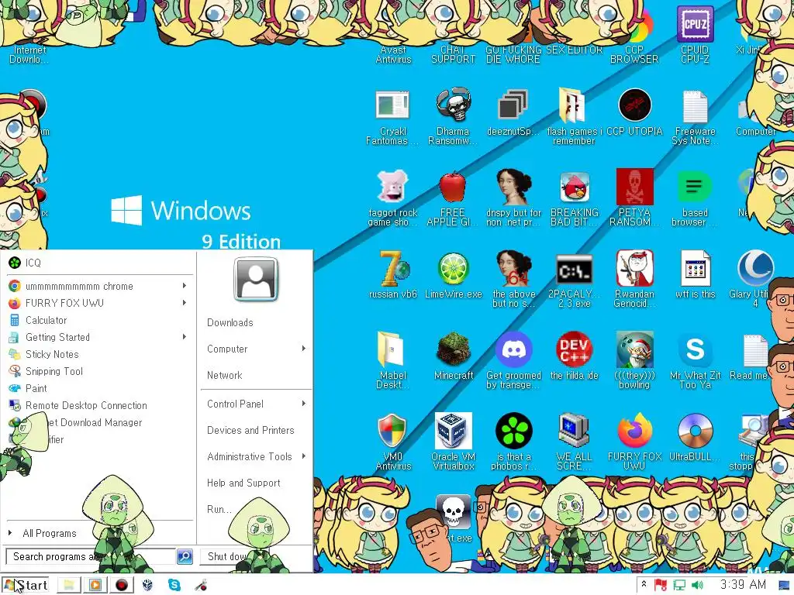Open Sticky Notes from the Start menu

coord(100,354)
